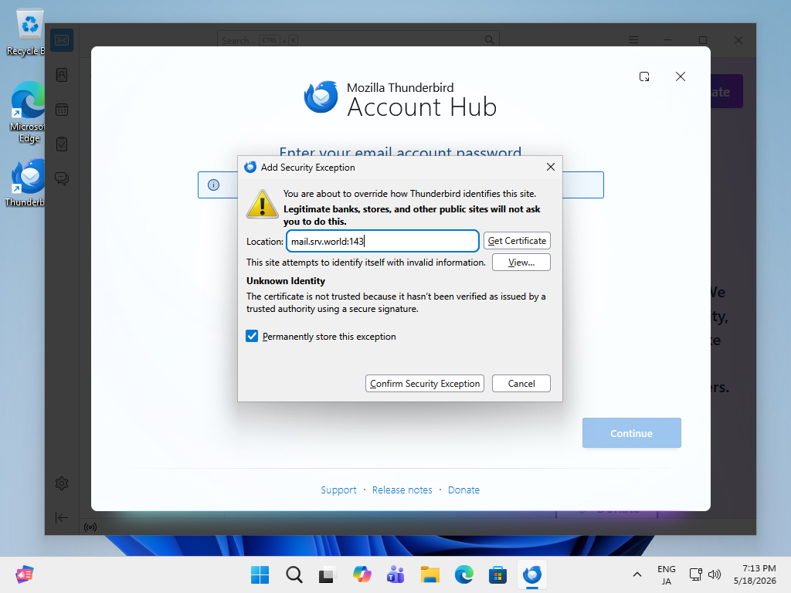Open the Recycle Bin on the desktop
The width and height of the screenshot is (791, 593).
pos(28,32)
